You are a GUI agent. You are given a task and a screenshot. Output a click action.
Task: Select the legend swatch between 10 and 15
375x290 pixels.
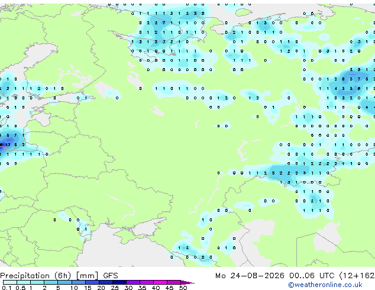78,282
